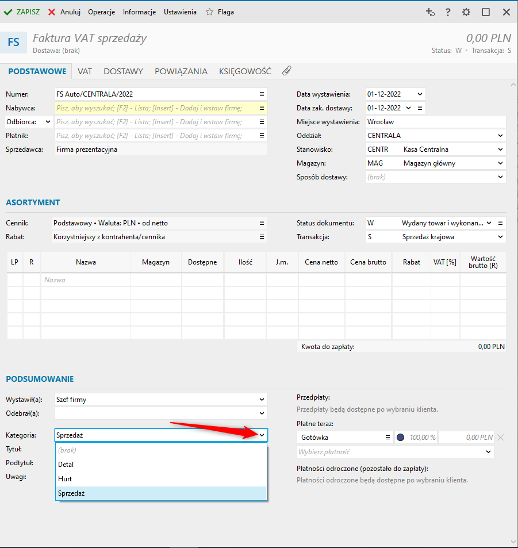This screenshot has height=548, width=518.
Task: Expand the Sposób dostawy dropdown
Action: coord(500,177)
